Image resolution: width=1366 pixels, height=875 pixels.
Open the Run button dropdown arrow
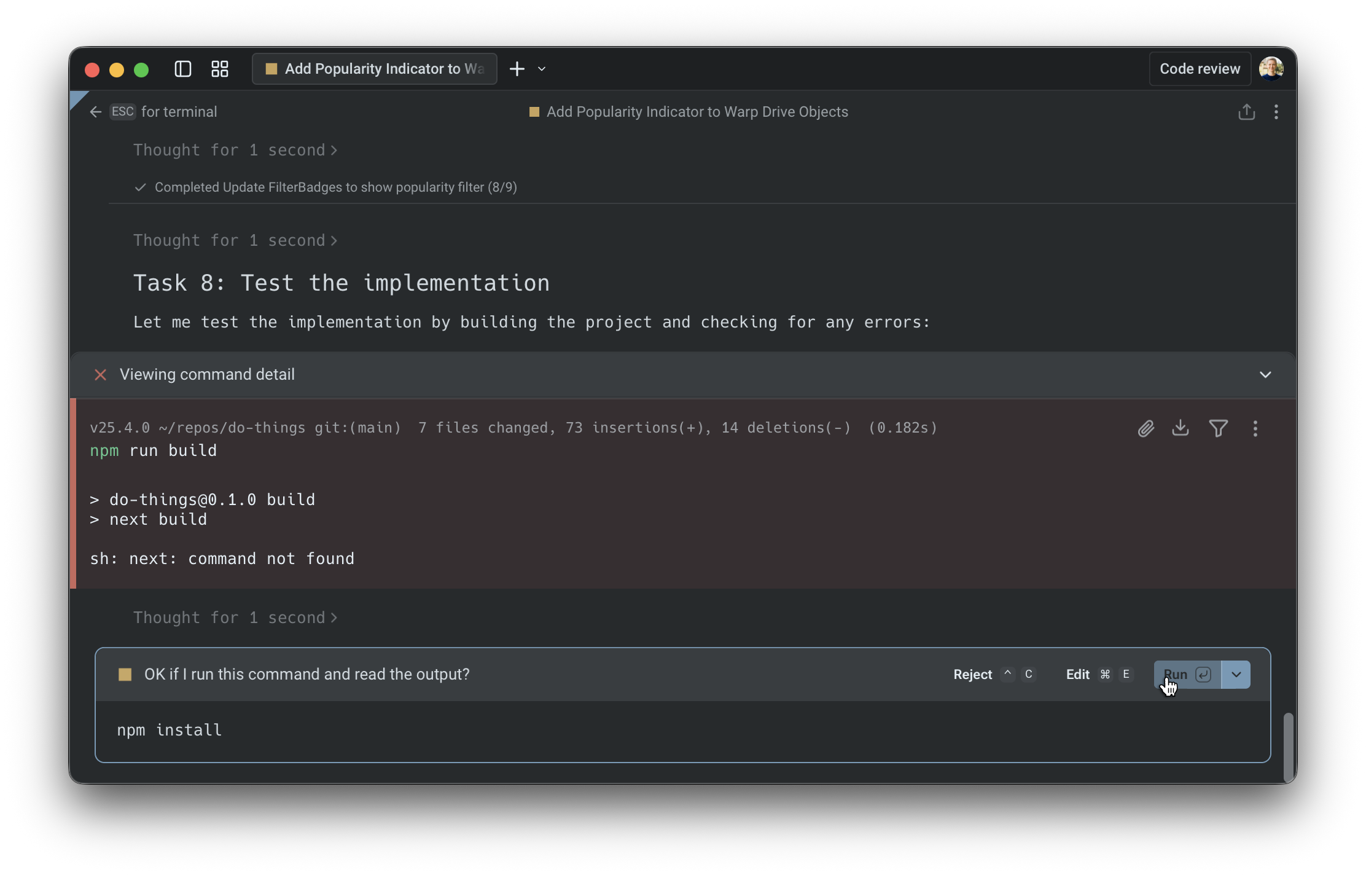1236,675
